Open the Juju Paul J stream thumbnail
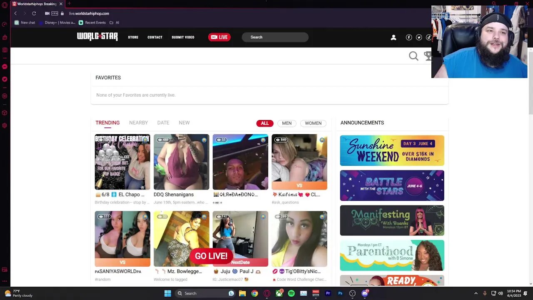 (240, 239)
